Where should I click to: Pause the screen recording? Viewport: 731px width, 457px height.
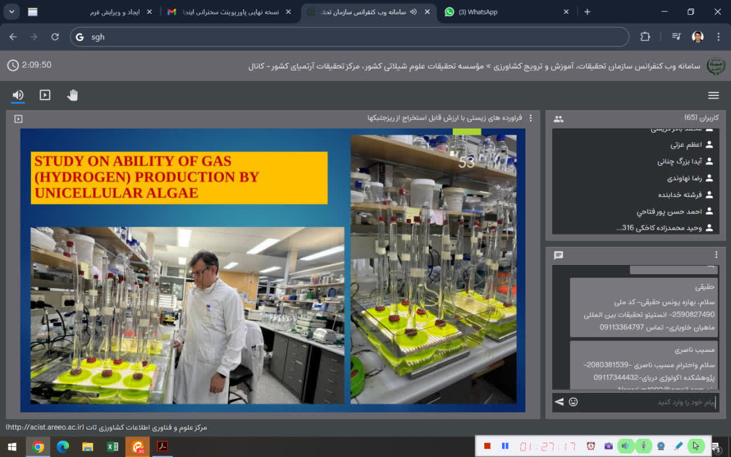coord(505,446)
